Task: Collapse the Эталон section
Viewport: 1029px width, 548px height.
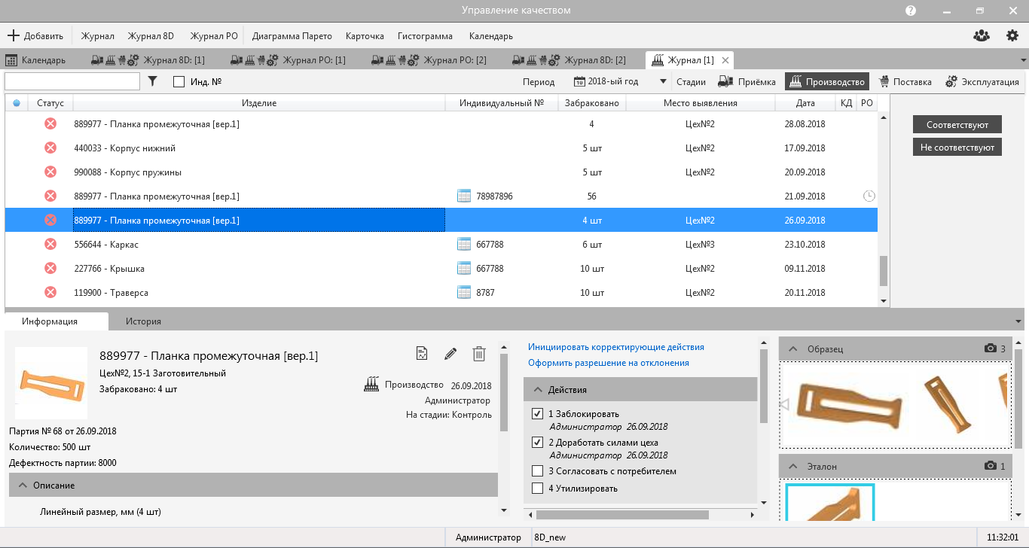Action: (x=793, y=467)
